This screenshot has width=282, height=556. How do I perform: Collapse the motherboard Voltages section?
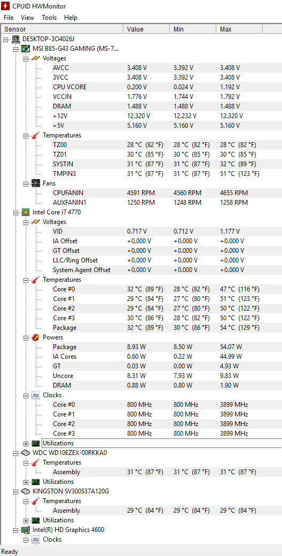click(x=26, y=58)
